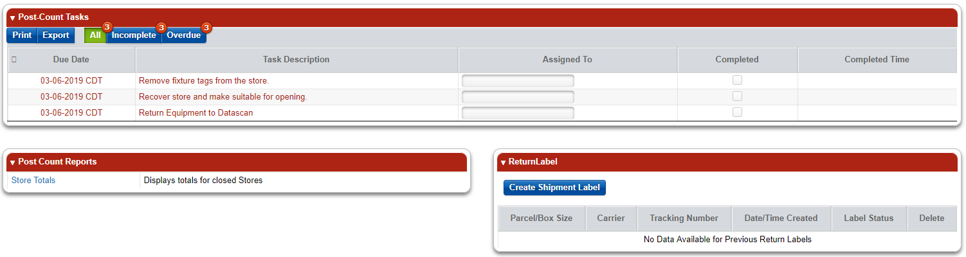Click Assigned To field for Return Equipment task

click(518, 113)
